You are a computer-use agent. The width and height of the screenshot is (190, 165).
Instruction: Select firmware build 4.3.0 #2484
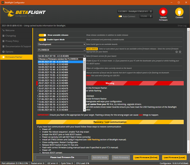coord(61,72)
